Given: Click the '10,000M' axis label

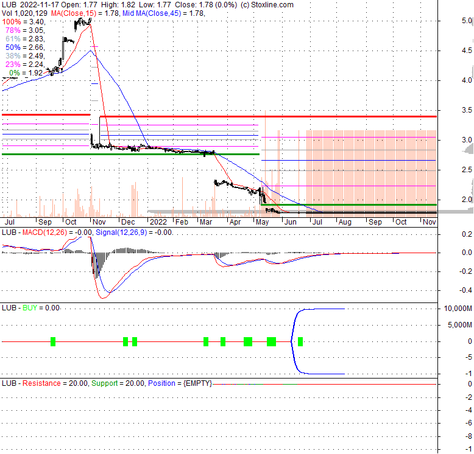Looking at the screenshot, I should point(458,309).
